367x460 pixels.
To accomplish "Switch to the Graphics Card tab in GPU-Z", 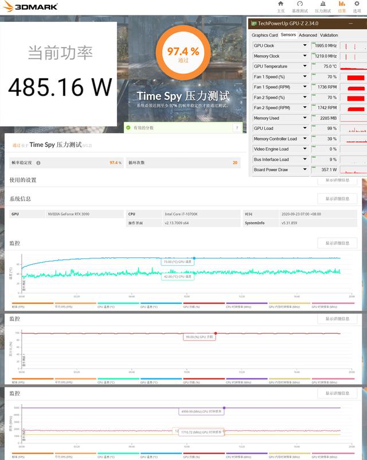I will (x=264, y=35).
